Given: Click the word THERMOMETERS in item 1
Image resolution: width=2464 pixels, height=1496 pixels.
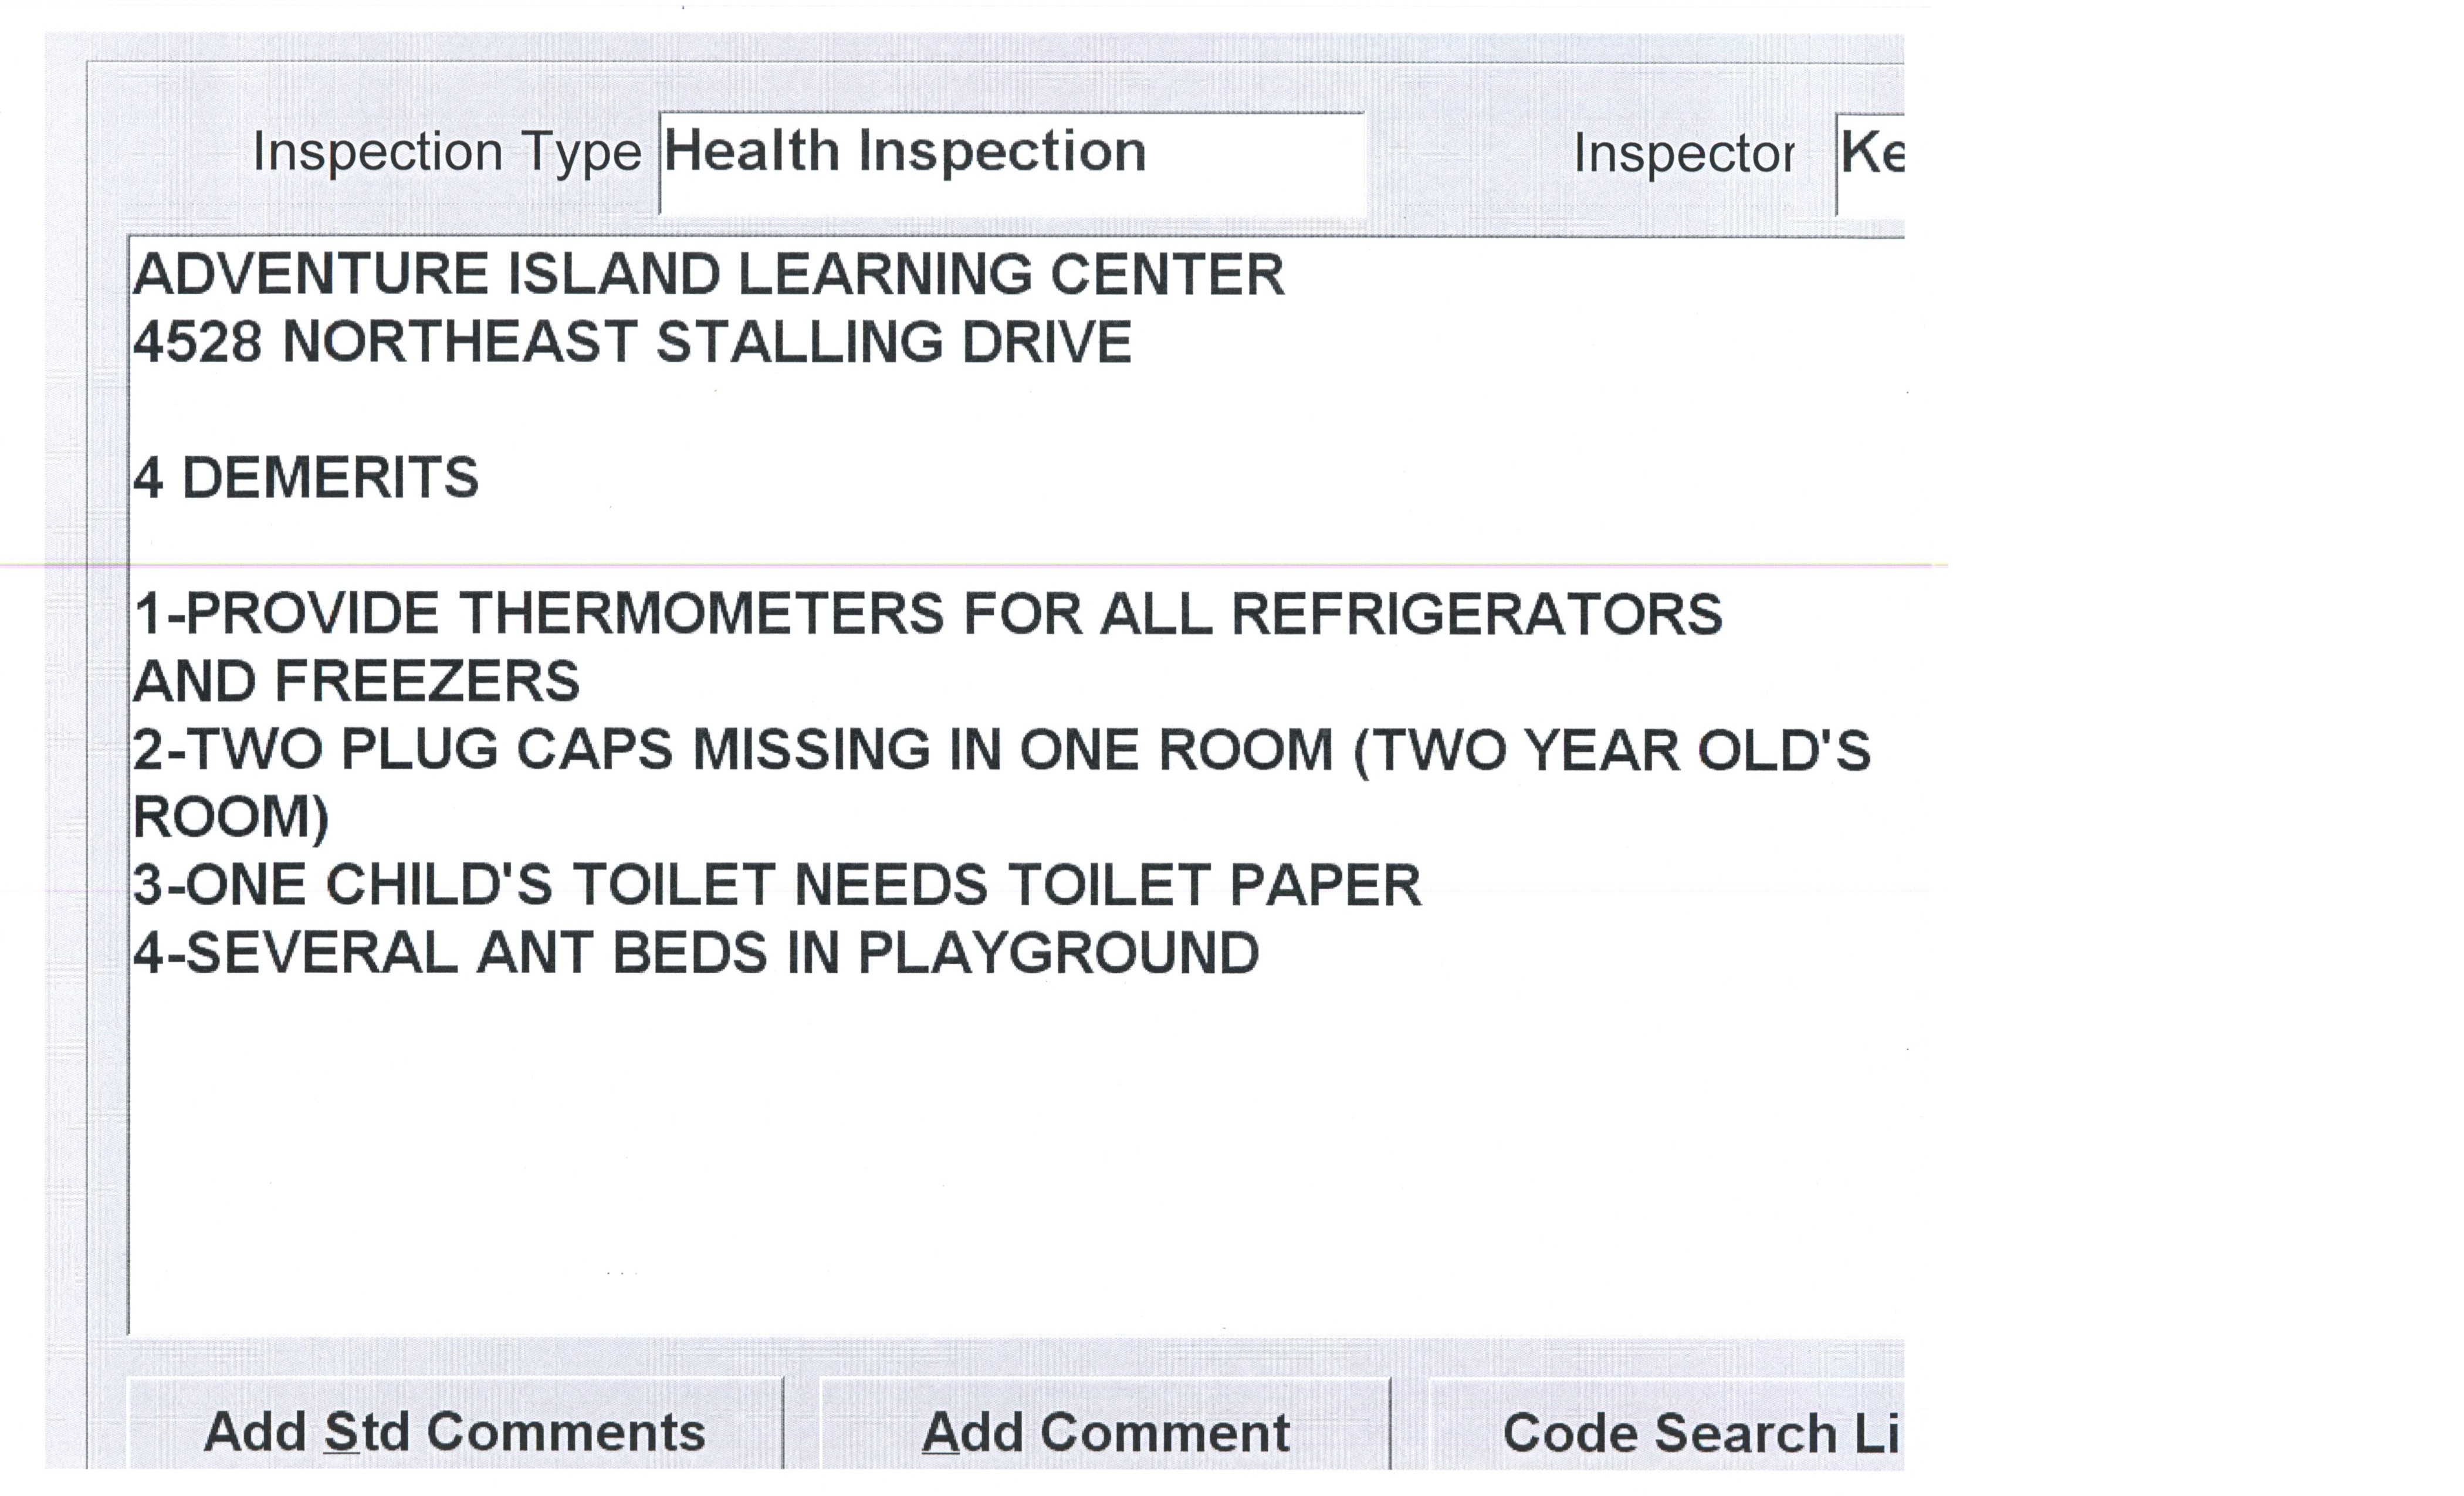Looking at the screenshot, I should 700,613.
